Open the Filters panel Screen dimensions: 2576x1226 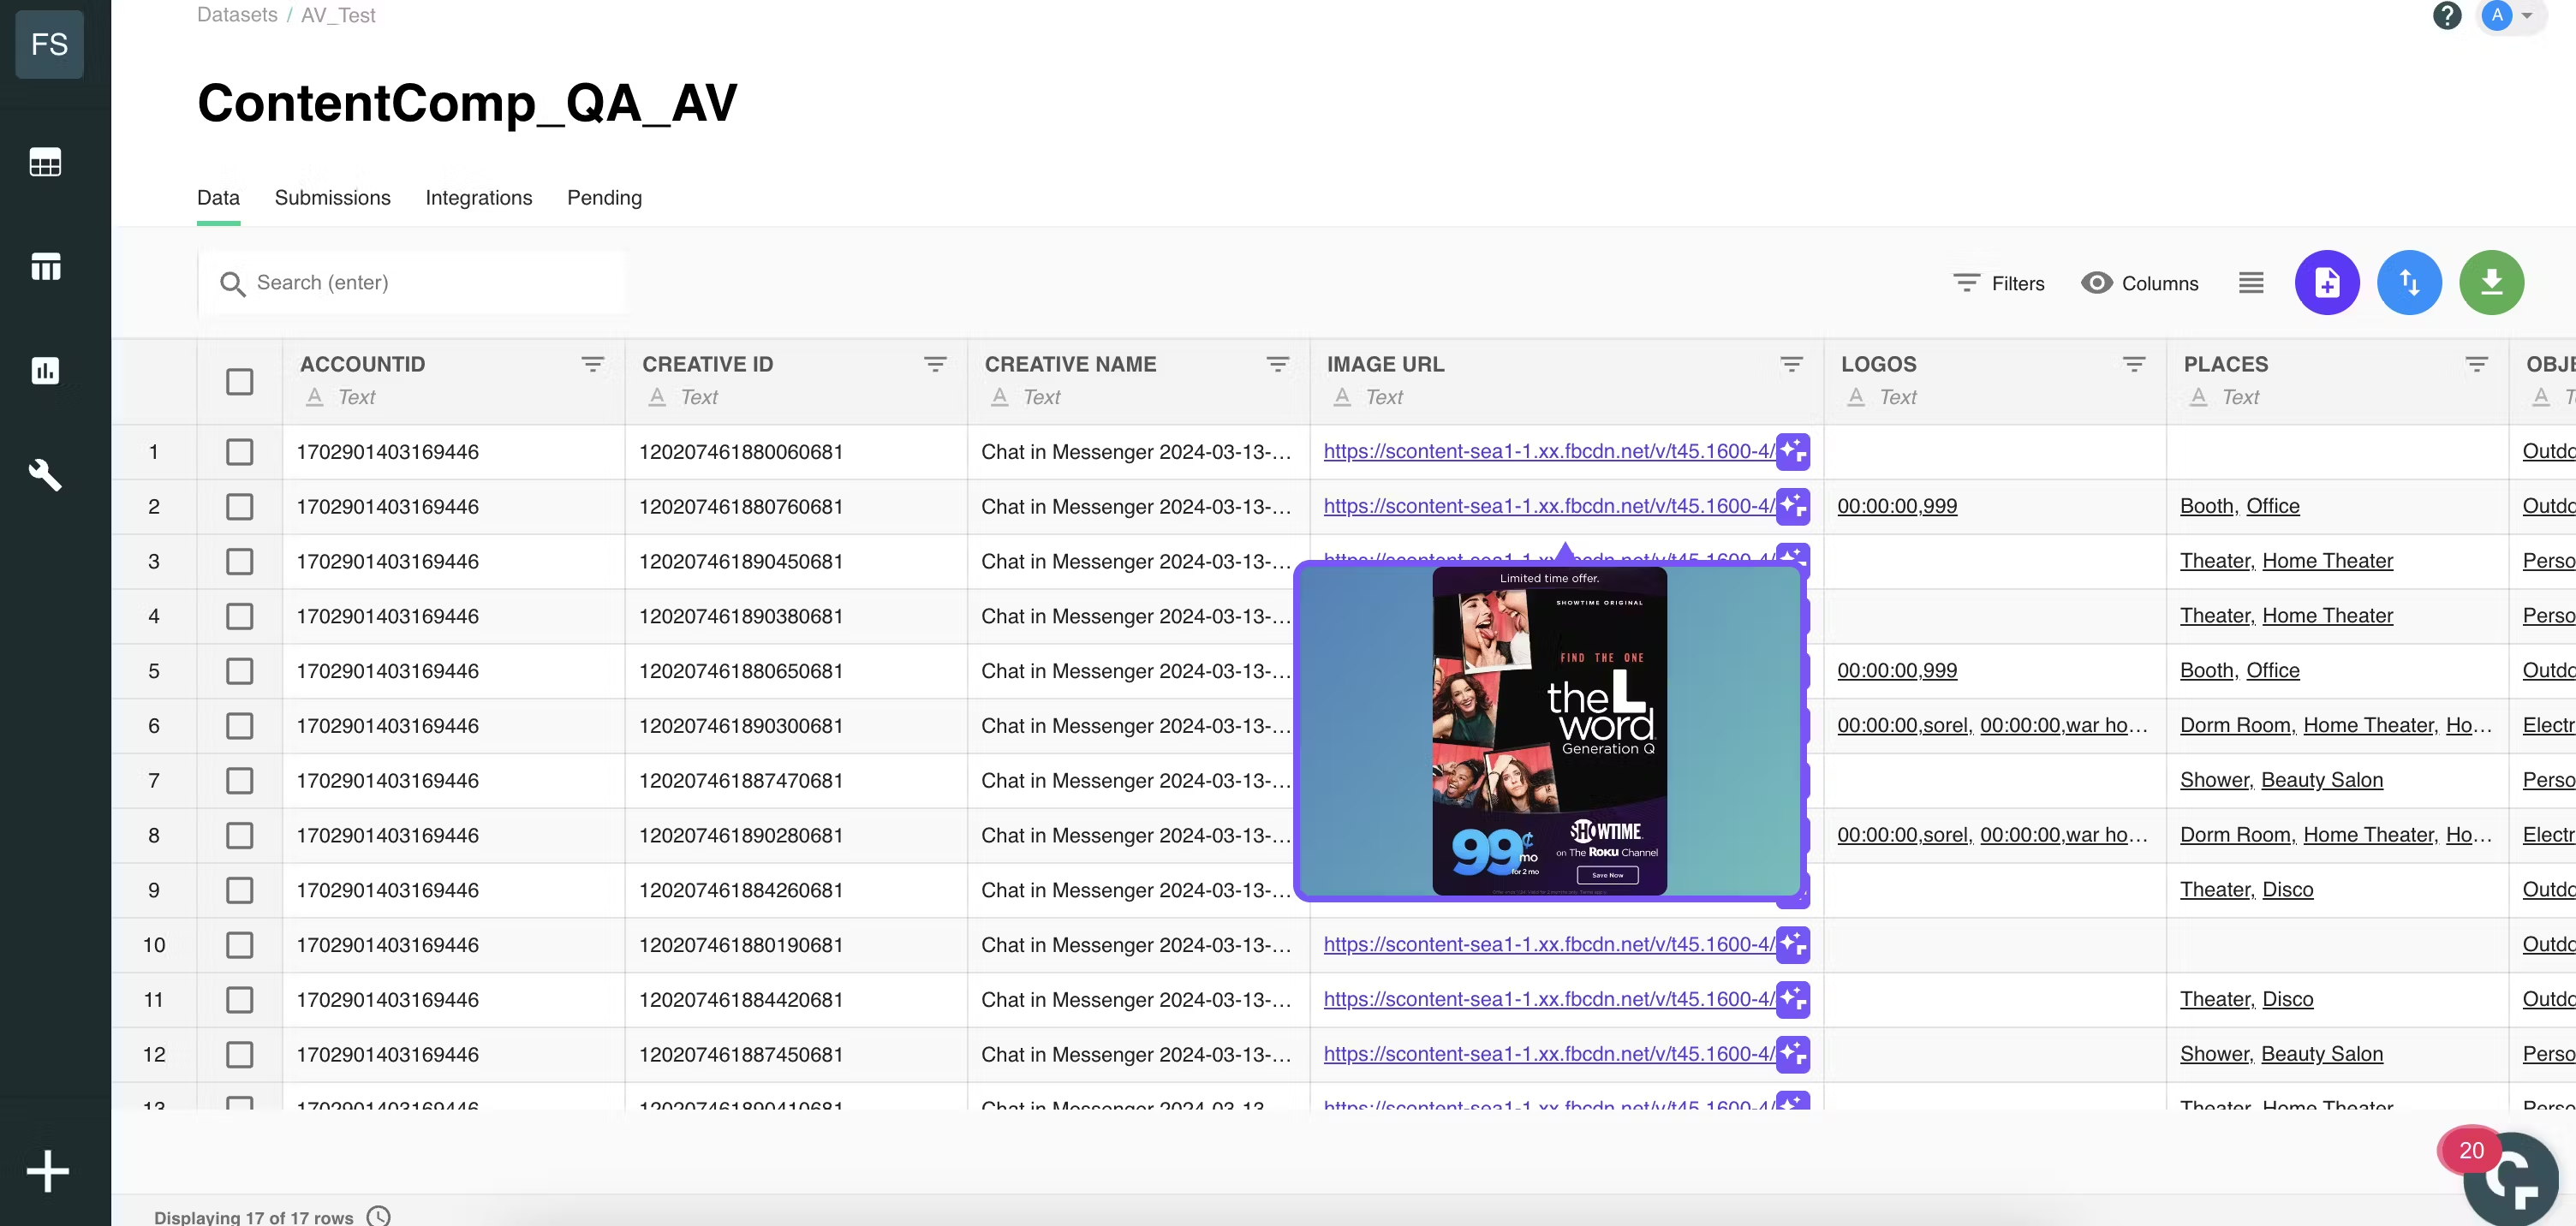pos(1998,283)
